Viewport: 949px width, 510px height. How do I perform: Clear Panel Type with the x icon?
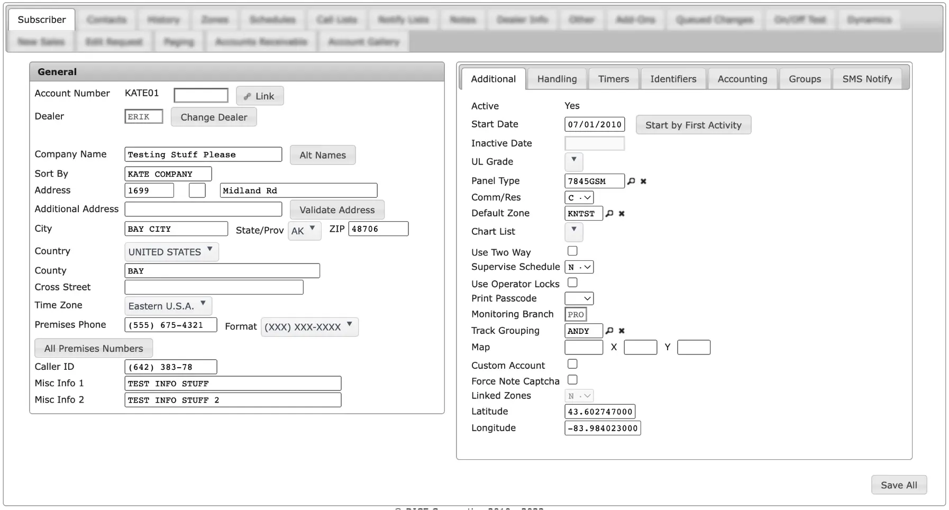click(643, 181)
